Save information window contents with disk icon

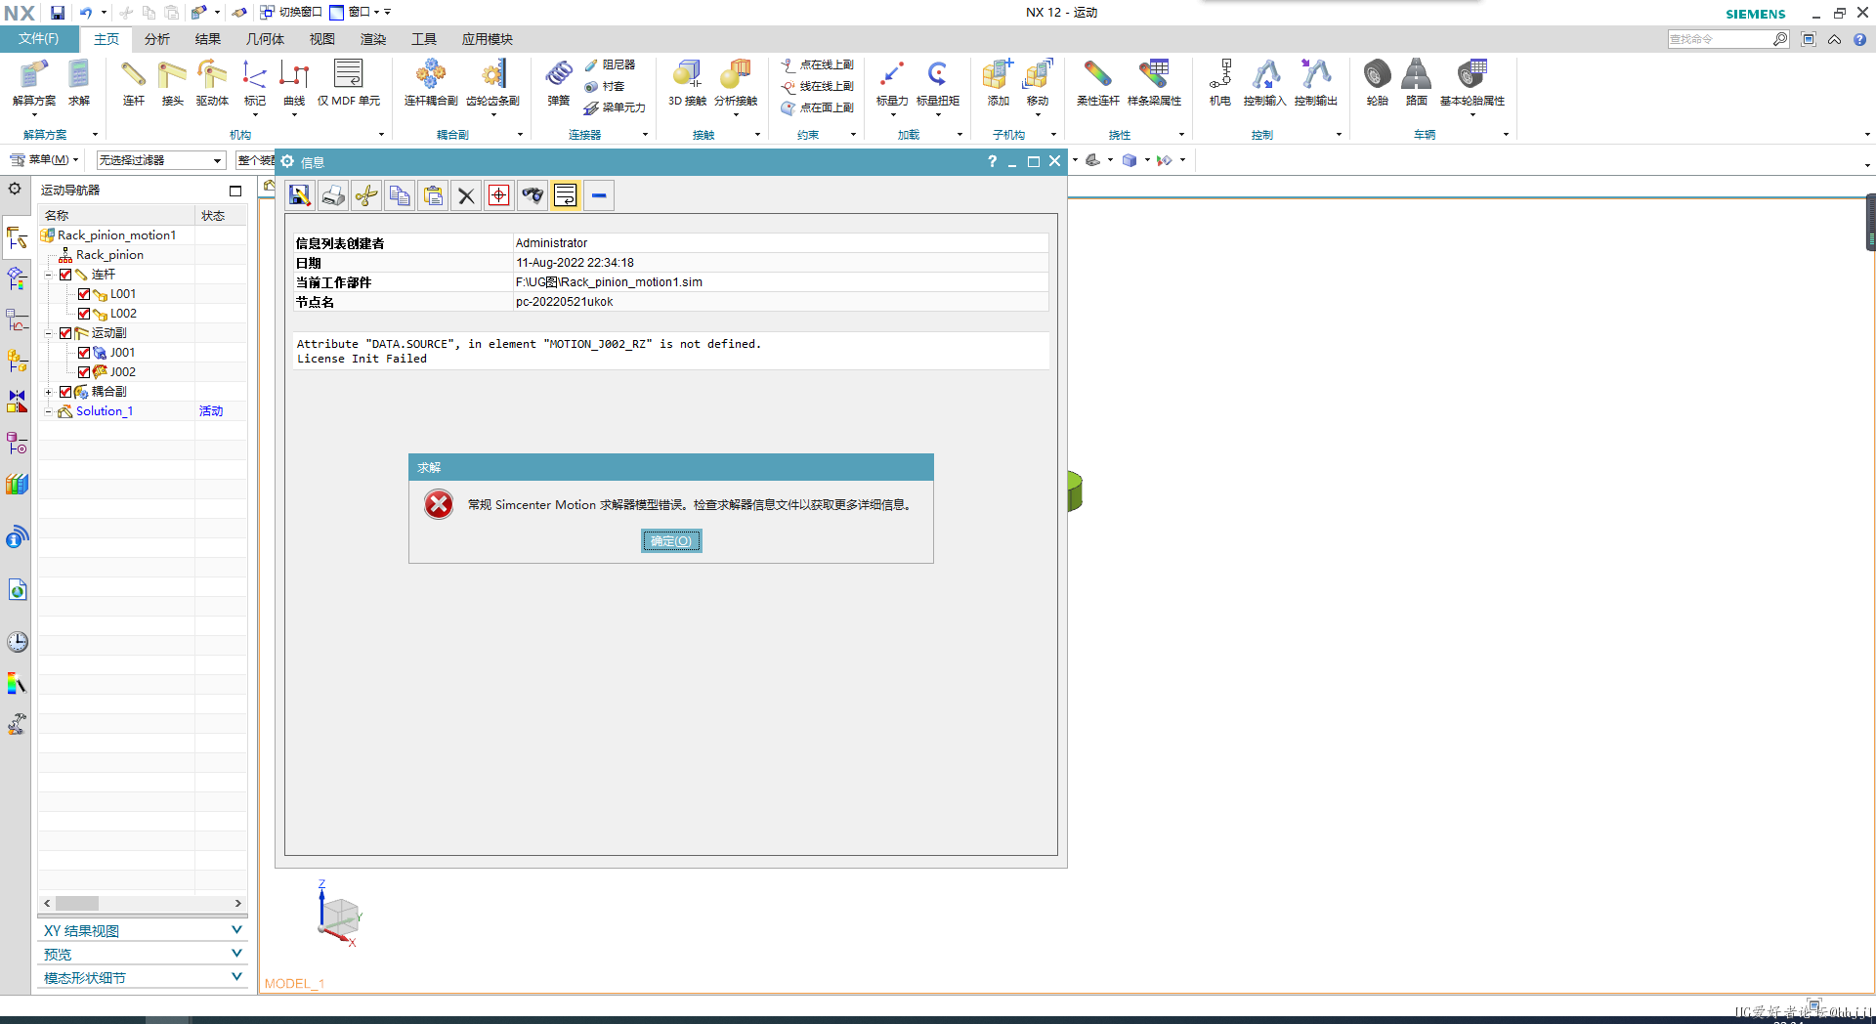(x=300, y=195)
